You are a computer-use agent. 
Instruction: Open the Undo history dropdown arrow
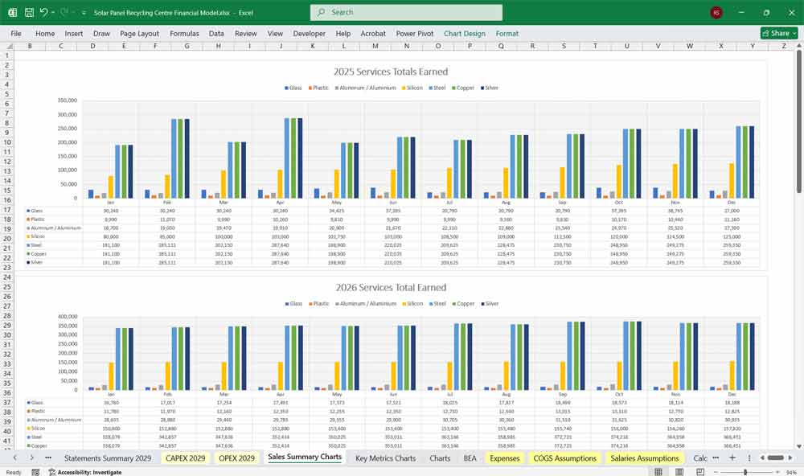click(x=53, y=13)
